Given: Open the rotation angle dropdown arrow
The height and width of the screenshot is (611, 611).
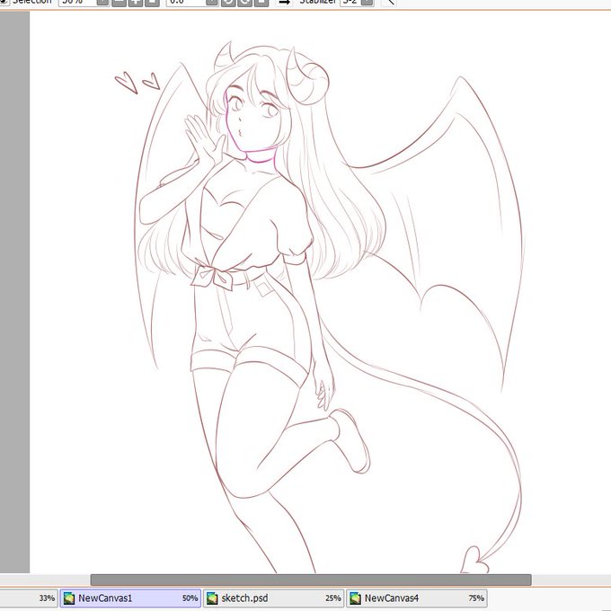Looking at the screenshot, I should (x=211, y=3).
